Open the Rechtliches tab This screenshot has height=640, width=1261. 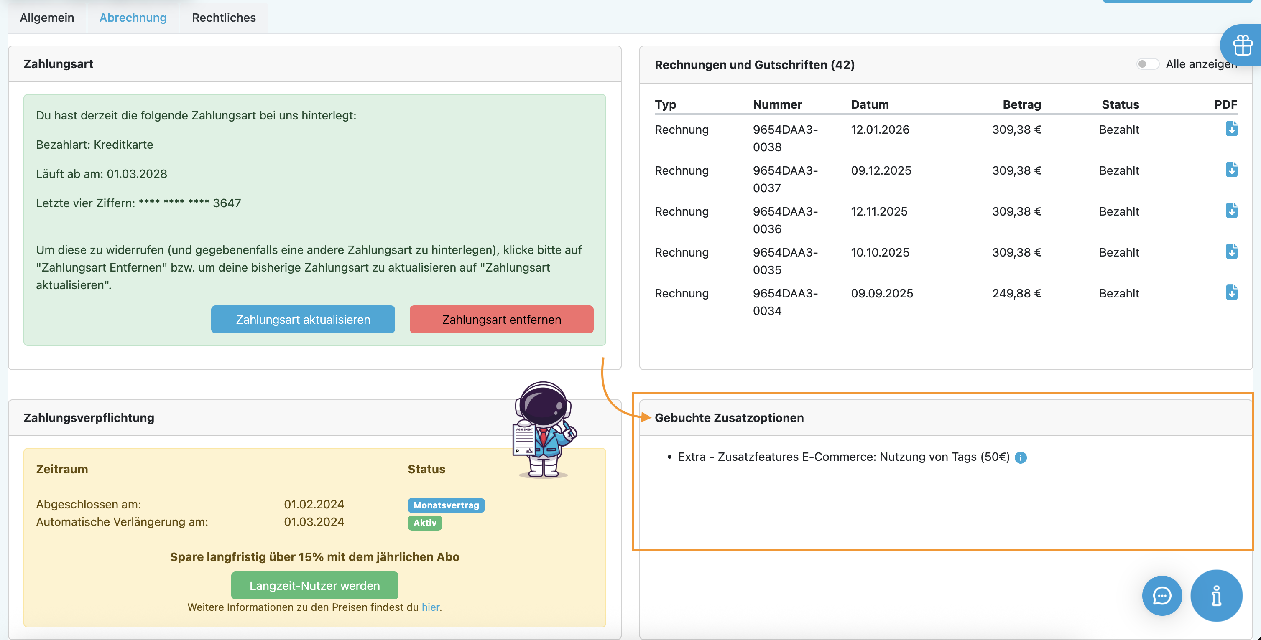pos(224,18)
